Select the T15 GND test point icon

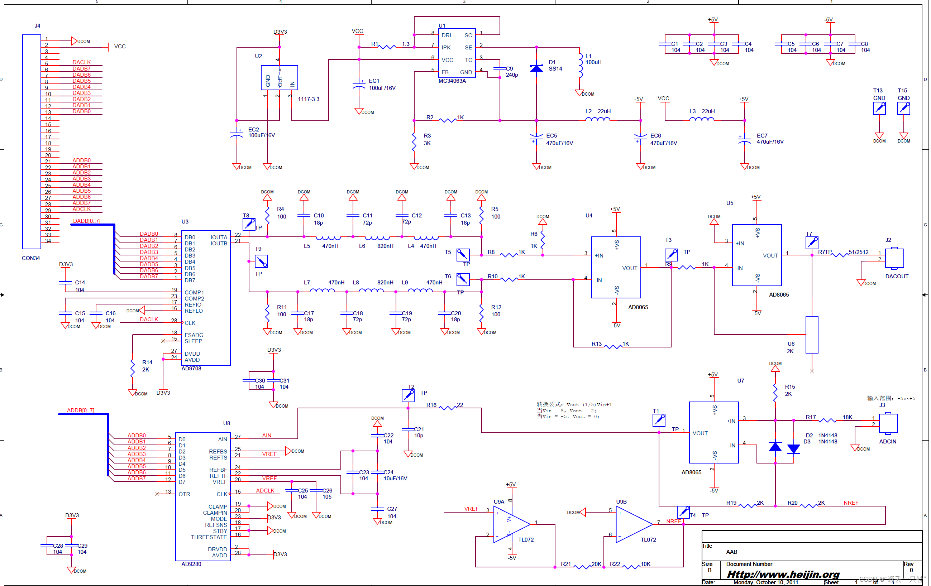[903, 108]
